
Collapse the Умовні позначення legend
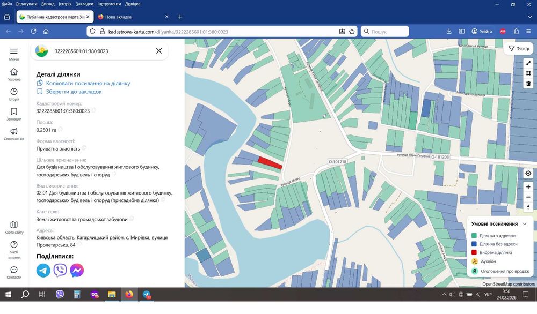point(525,223)
